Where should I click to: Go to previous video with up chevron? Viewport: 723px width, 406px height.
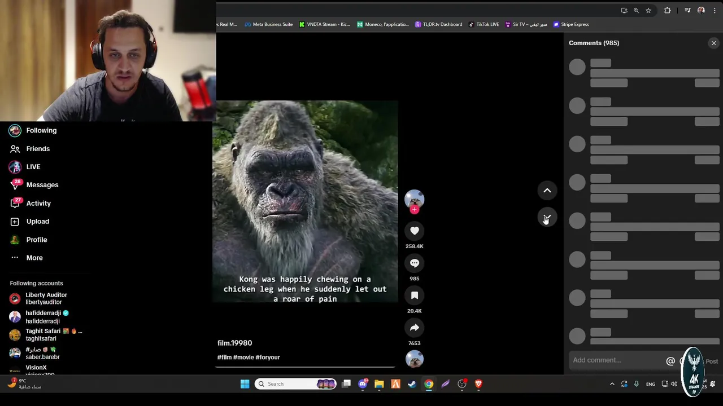click(x=547, y=191)
